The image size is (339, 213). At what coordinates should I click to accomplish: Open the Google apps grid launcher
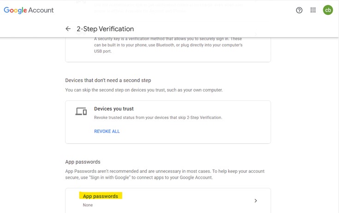tap(313, 10)
